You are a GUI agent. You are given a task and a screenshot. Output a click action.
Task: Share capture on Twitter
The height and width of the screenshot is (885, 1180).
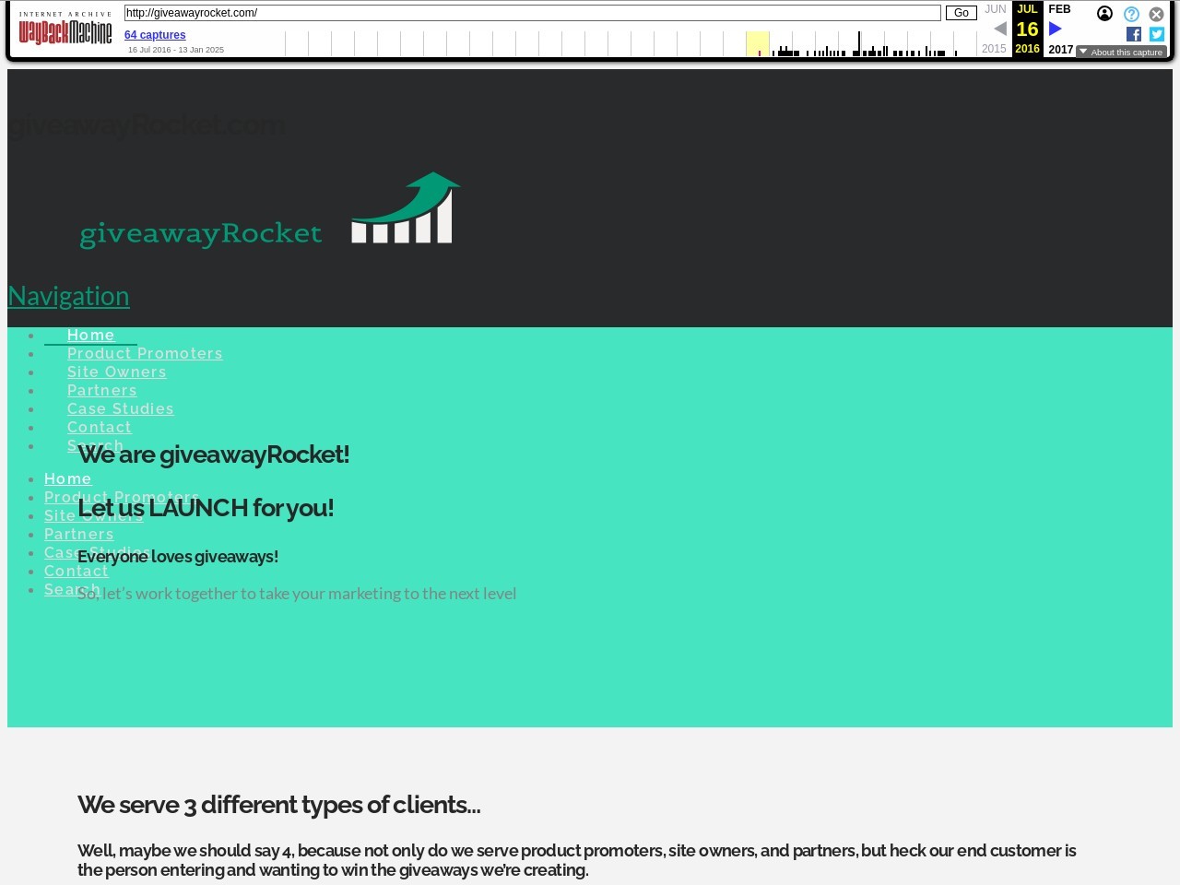click(1157, 34)
